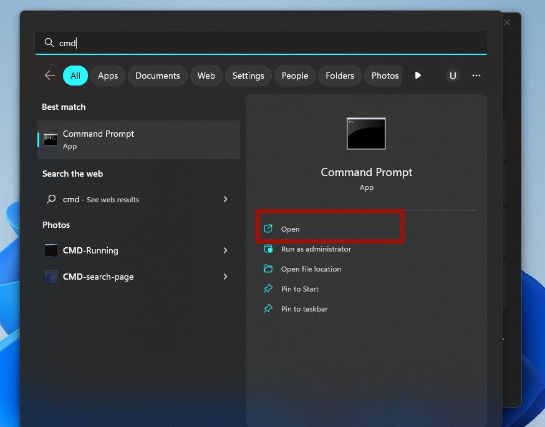Pin Command Prompt to taskbar
Screen dimensions: 545x427
pos(304,309)
